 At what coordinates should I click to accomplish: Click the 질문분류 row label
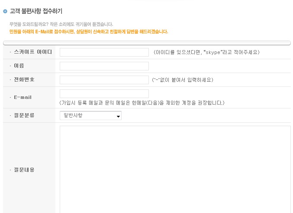[x=24, y=115]
